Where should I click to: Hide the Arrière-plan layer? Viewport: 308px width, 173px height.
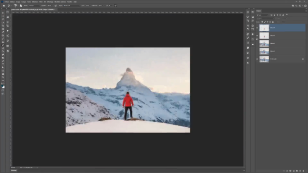(257, 59)
